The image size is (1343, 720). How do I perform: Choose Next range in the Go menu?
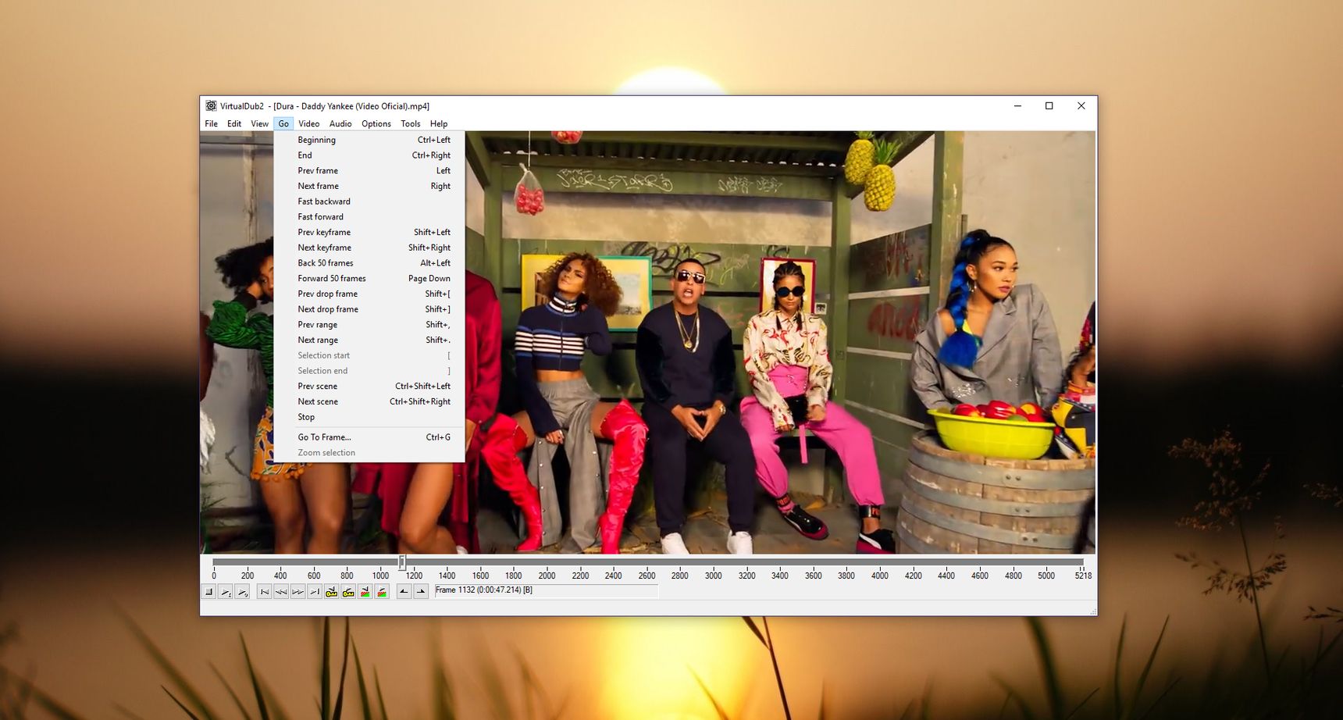(369, 340)
